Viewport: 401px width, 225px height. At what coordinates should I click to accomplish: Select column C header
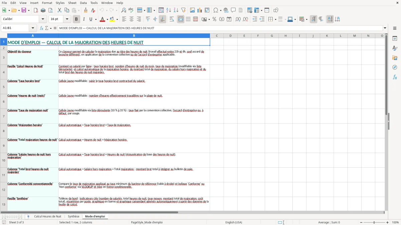(217, 36)
